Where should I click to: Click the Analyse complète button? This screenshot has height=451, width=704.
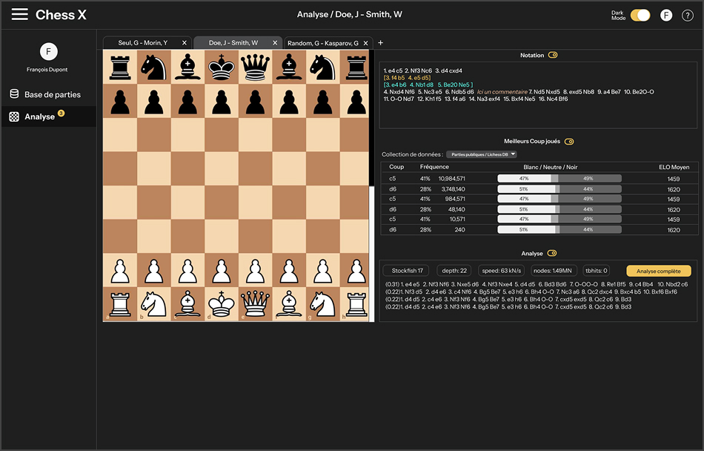tap(658, 271)
